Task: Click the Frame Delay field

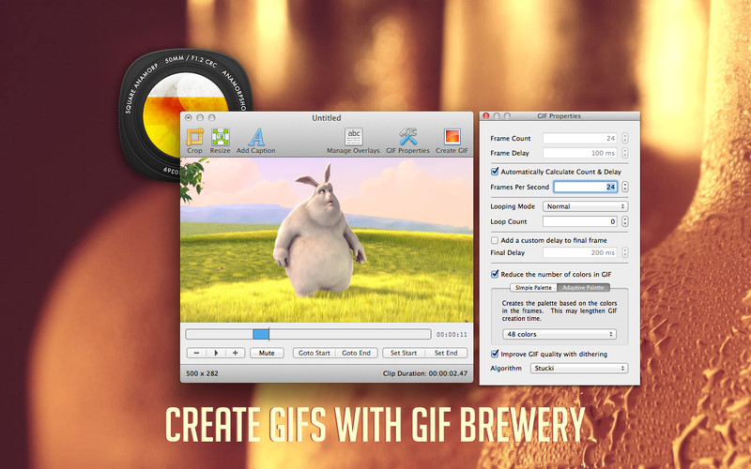Action: [580, 153]
